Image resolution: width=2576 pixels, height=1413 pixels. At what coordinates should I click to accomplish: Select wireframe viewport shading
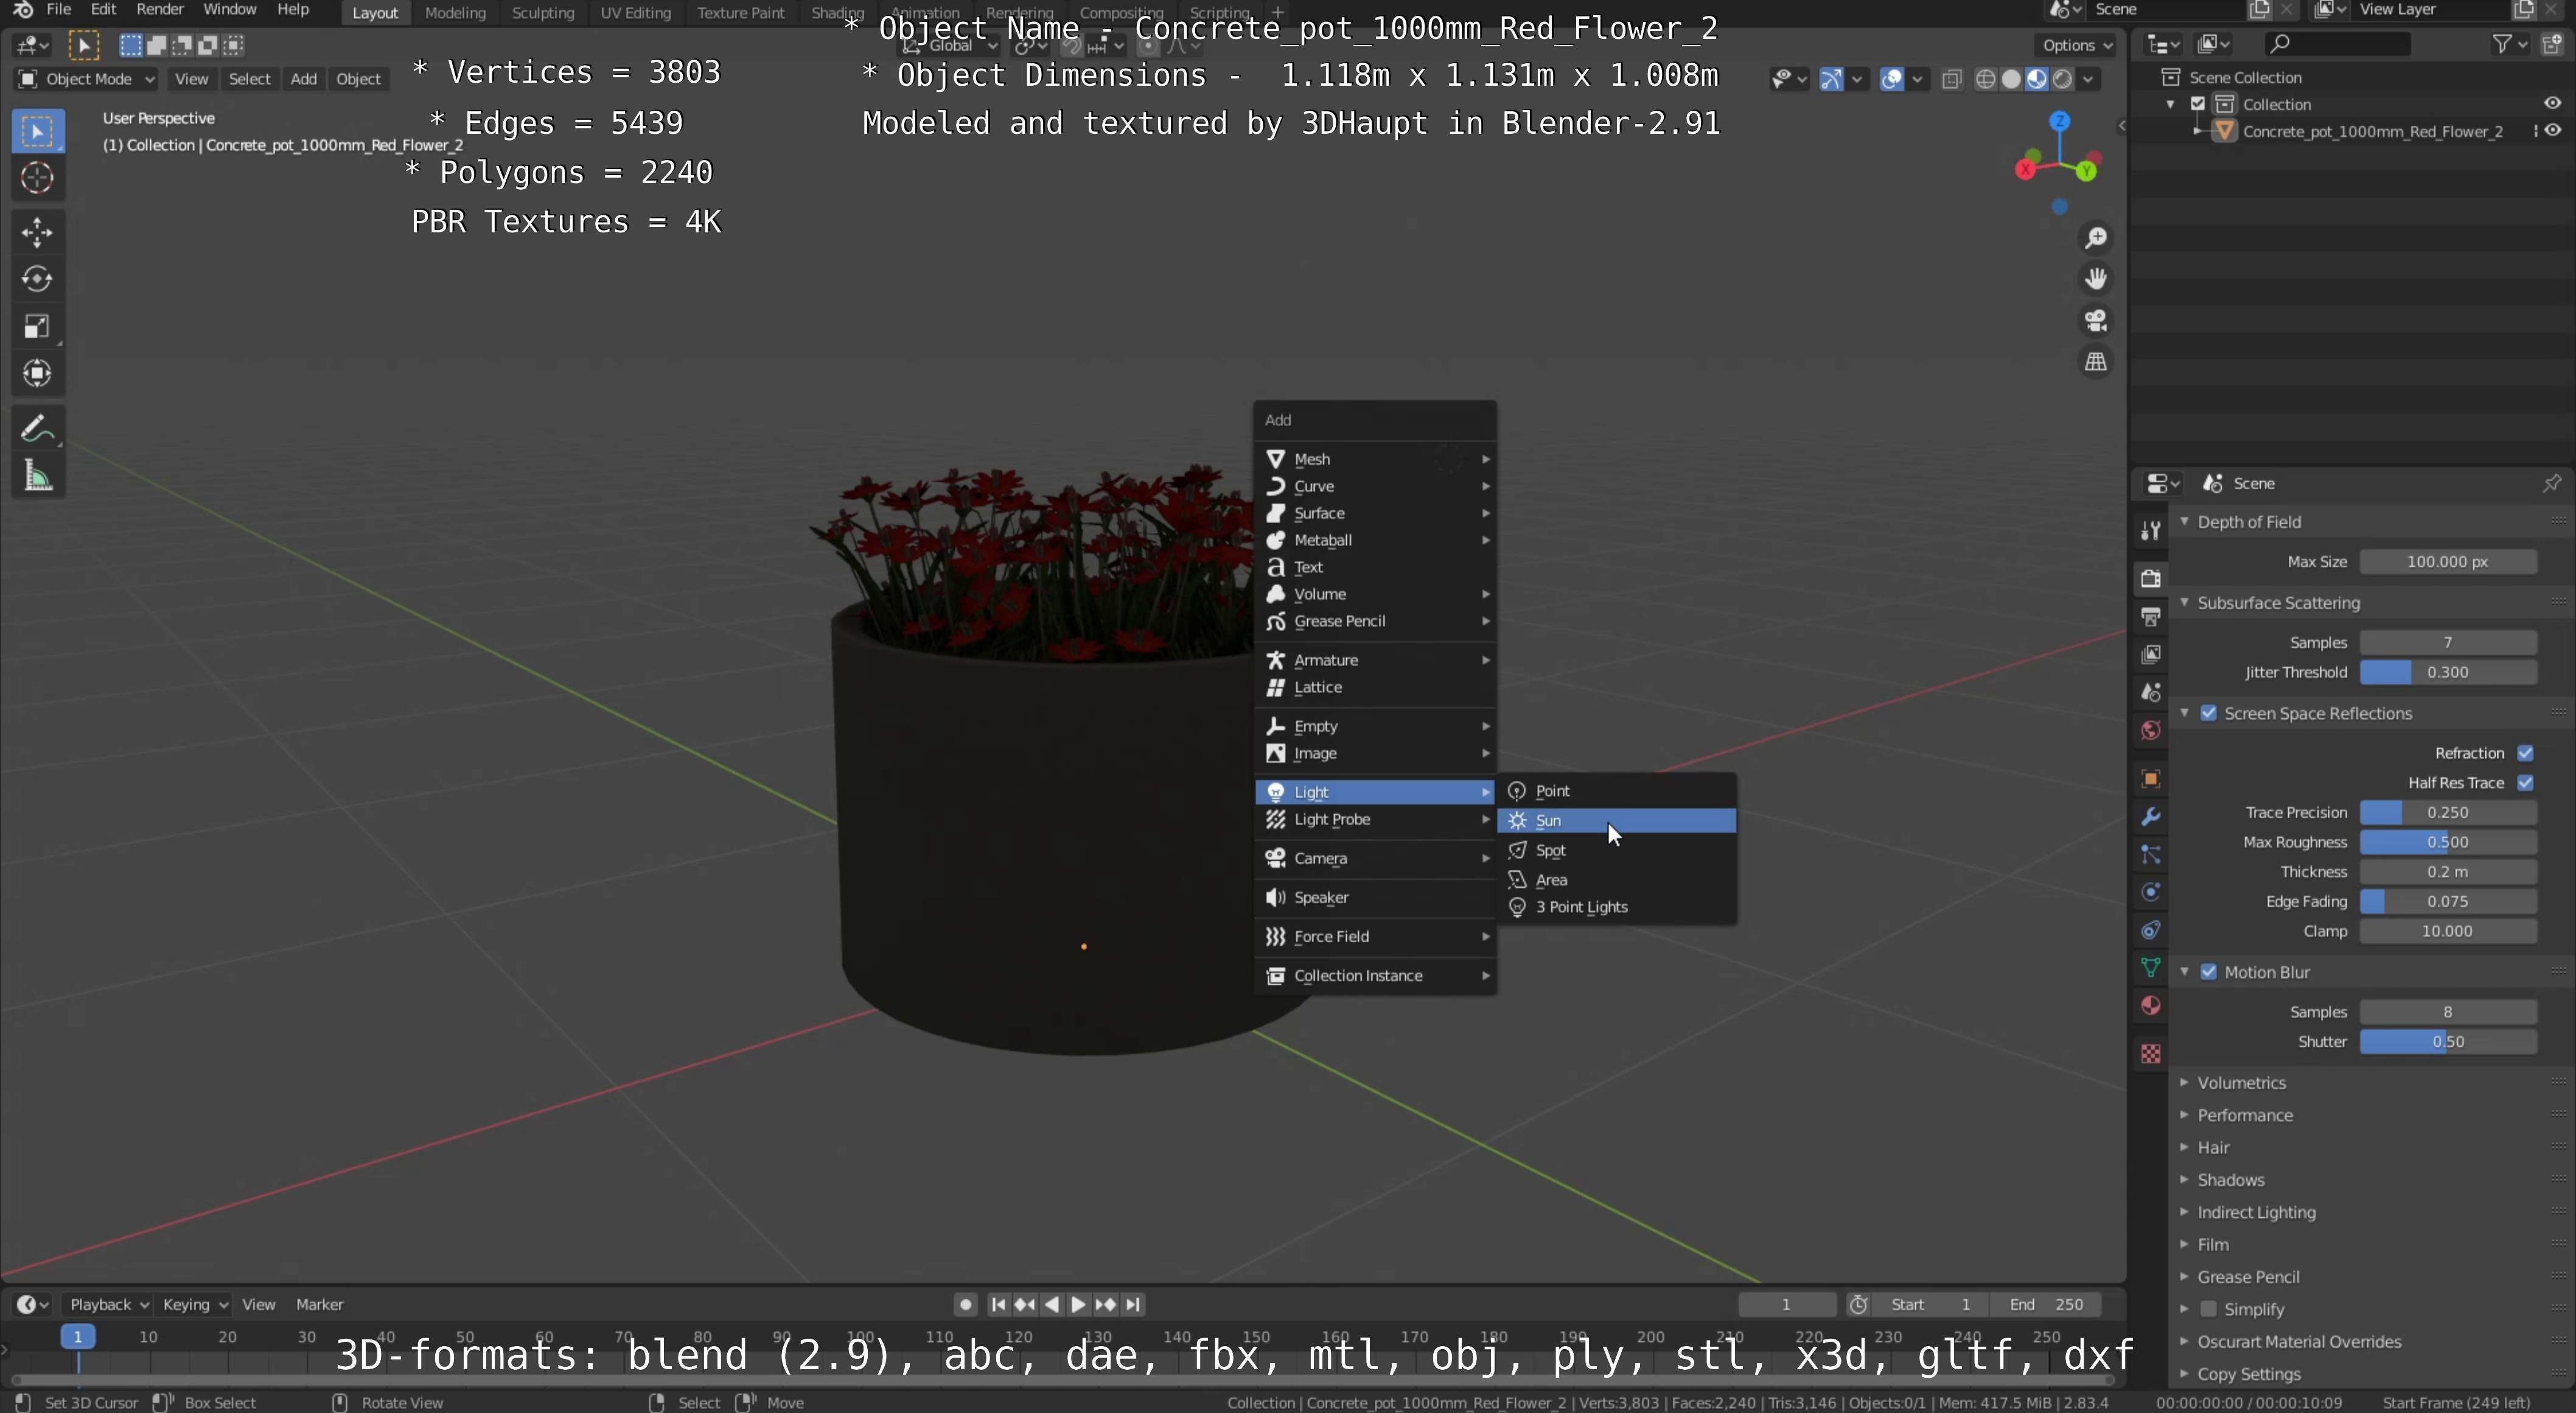coord(1986,79)
